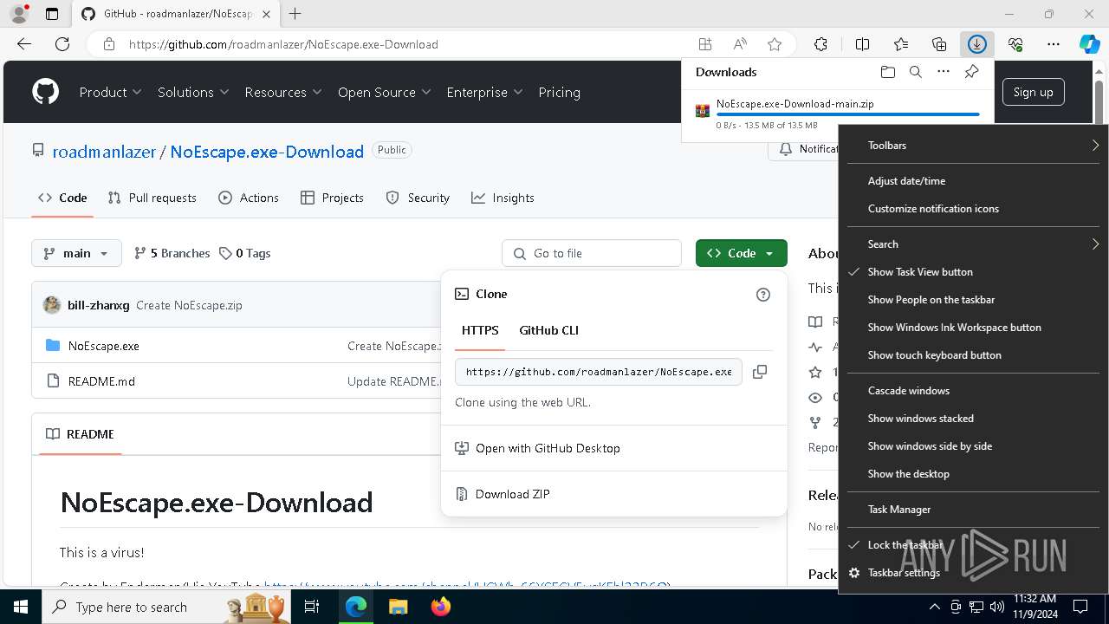Pin the Downloads panel
Viewport: 1109px width, 624px height.
click(972, 72)
